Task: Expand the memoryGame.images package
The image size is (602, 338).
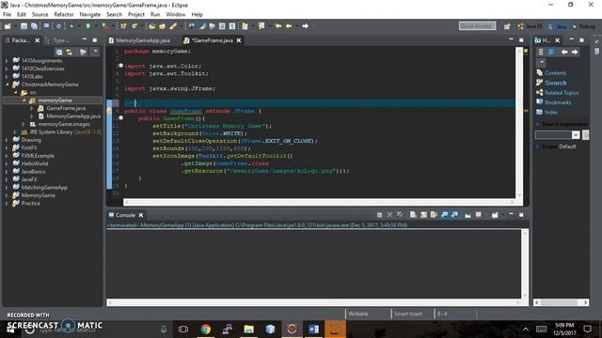Action: click(x=24, y=124)
